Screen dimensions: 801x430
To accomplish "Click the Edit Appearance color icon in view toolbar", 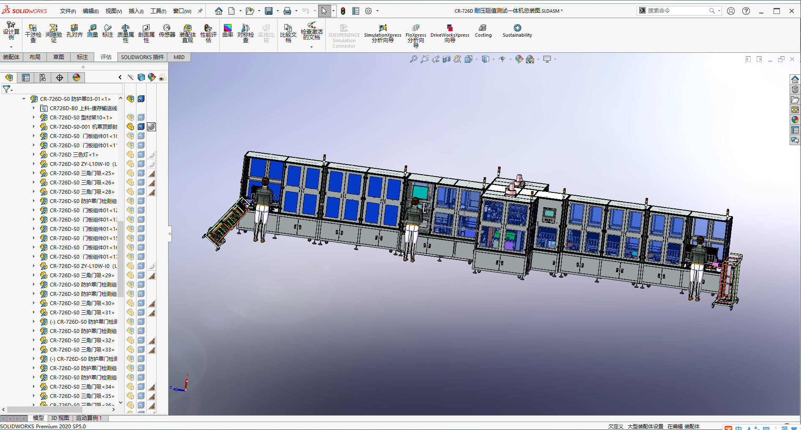I will coord(519,59).
